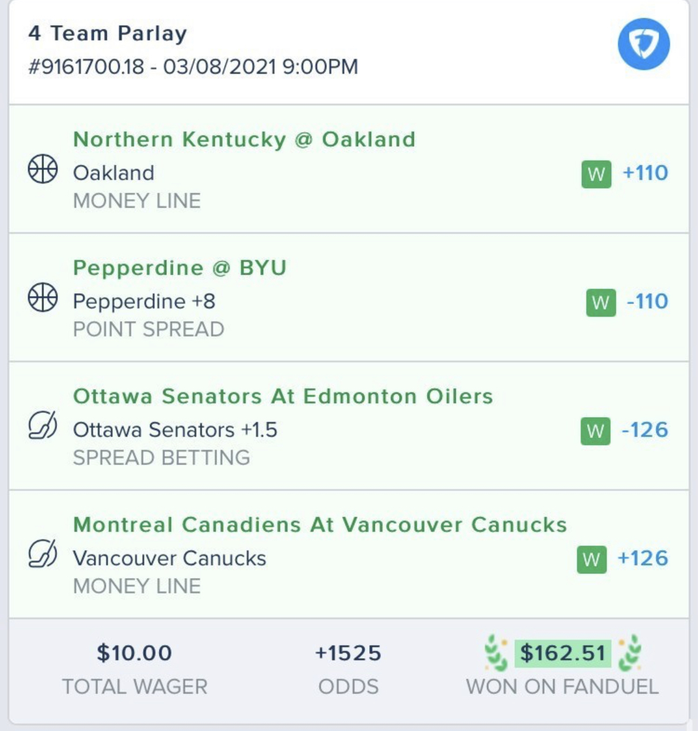
Task: Click the +126 odds for Vancouver Canucks
Action: (643, 558)
